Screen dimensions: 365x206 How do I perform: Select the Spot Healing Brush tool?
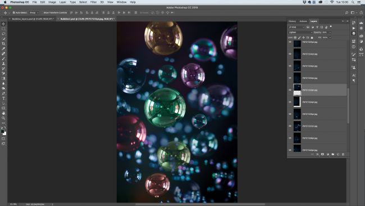[x=3, y=53]
